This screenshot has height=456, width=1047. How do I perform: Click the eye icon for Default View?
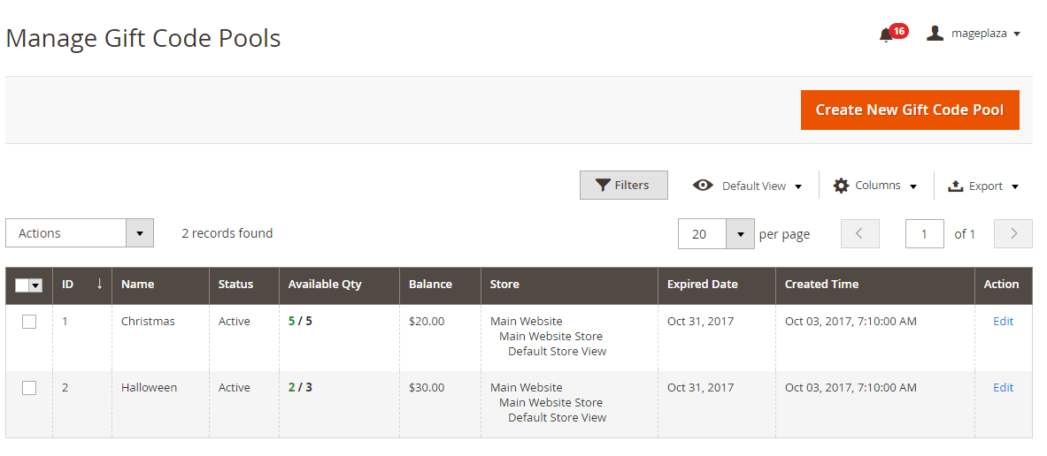point(703,186)
